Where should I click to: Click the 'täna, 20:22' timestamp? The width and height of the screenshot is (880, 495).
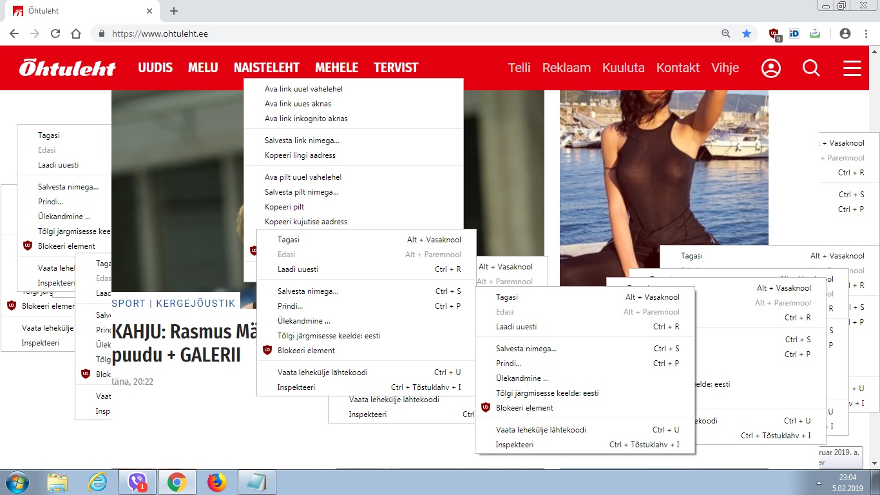[x=133, y=382]
